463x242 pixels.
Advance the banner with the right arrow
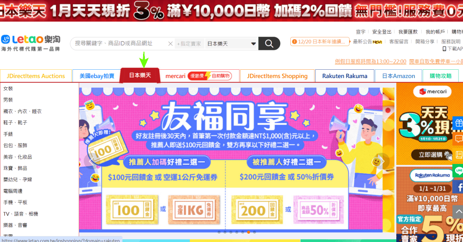382,161
